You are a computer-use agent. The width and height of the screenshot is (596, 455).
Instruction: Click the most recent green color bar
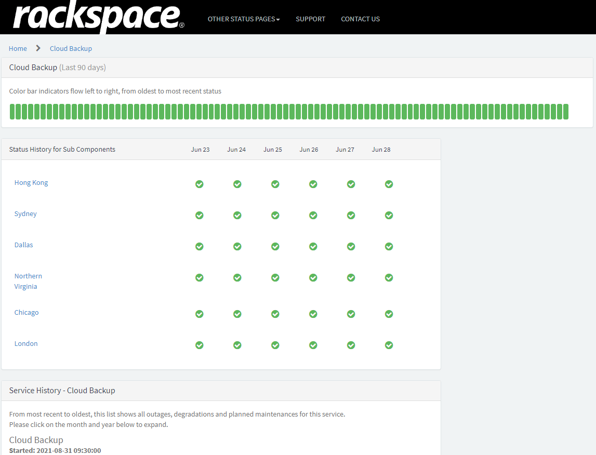click(564, 111)
